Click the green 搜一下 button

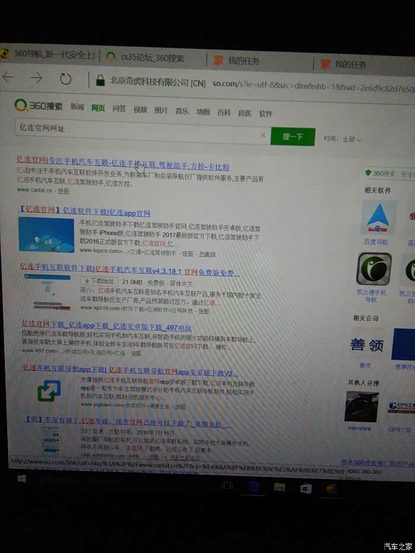293,136
